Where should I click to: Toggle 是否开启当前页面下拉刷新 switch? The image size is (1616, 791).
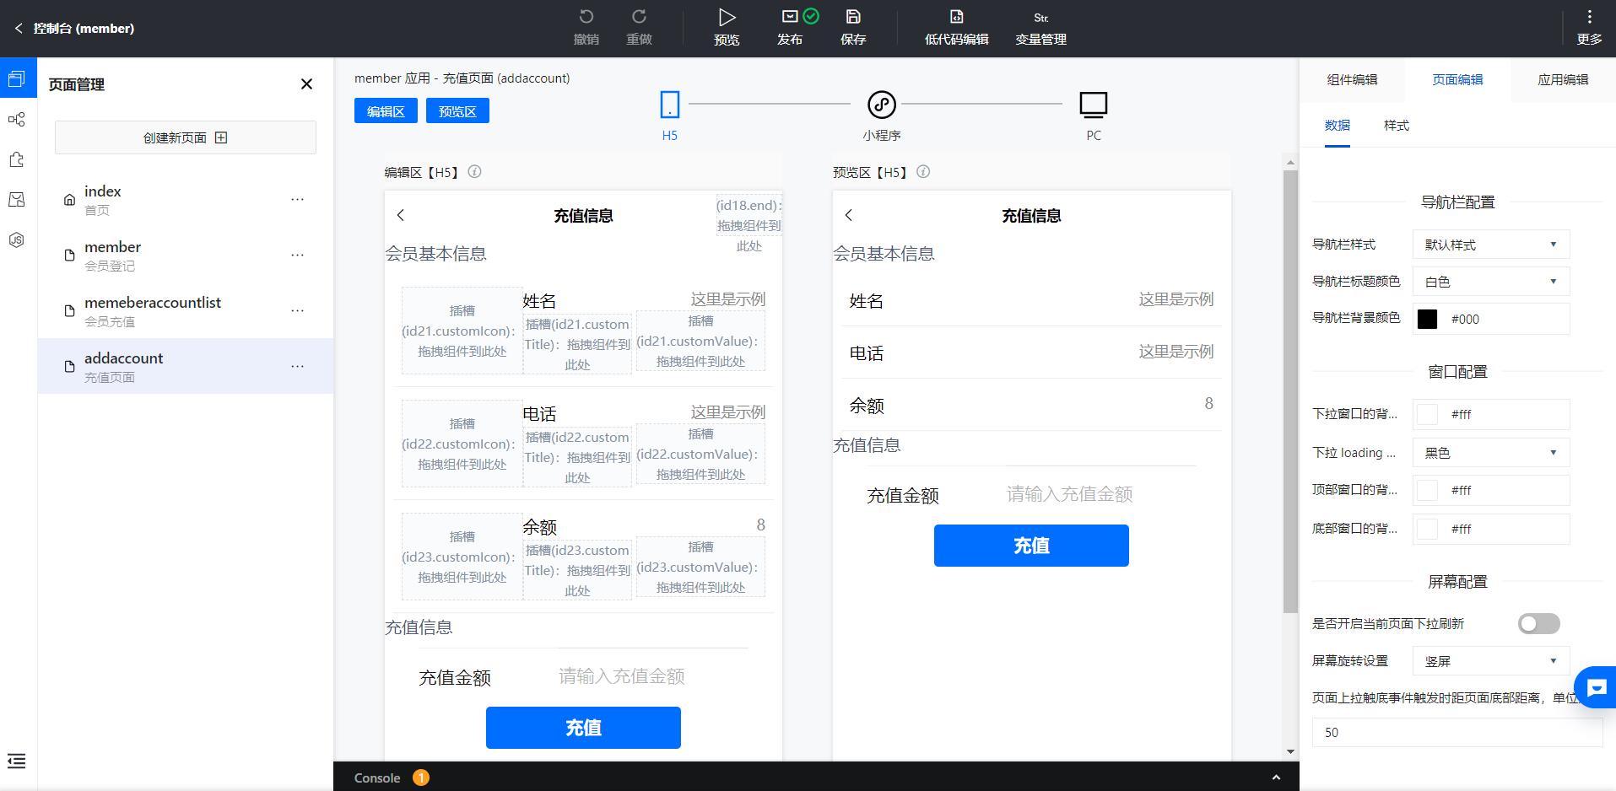coord(1538,623)
